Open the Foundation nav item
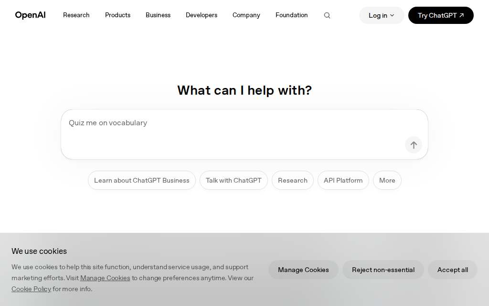This screenshot has width=489, height=306. [x=292, y=15]
